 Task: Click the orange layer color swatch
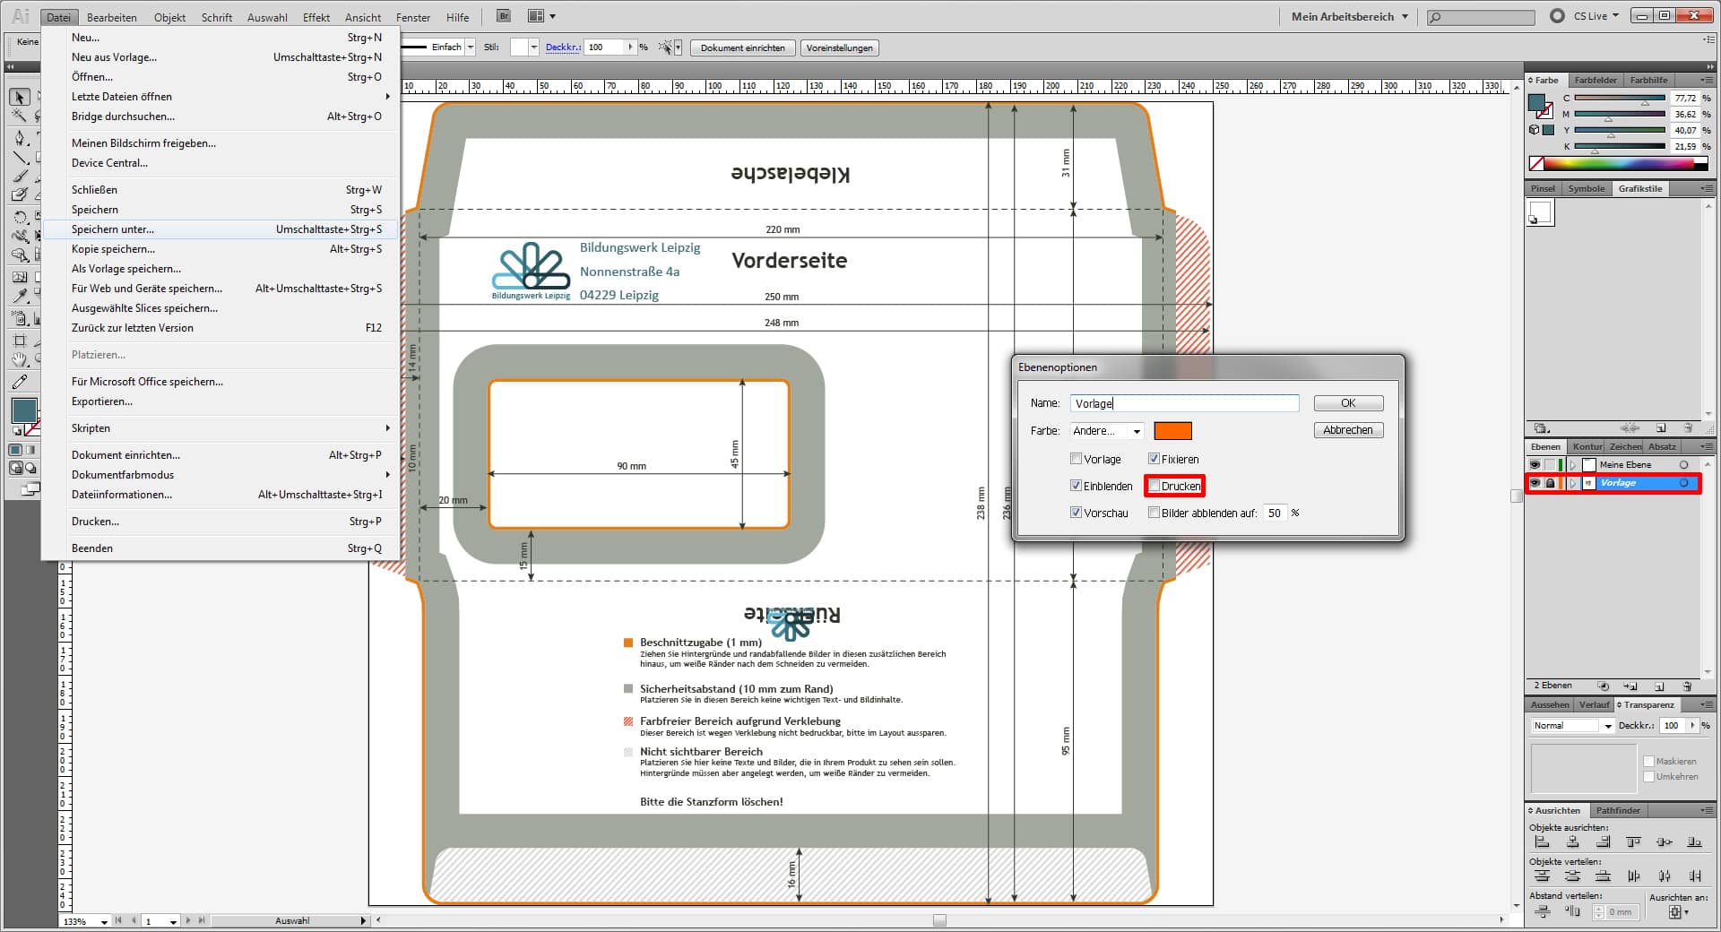(x=1172, y=431)
